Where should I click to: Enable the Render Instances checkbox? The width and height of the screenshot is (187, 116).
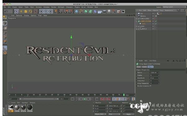tap(150, 86)
